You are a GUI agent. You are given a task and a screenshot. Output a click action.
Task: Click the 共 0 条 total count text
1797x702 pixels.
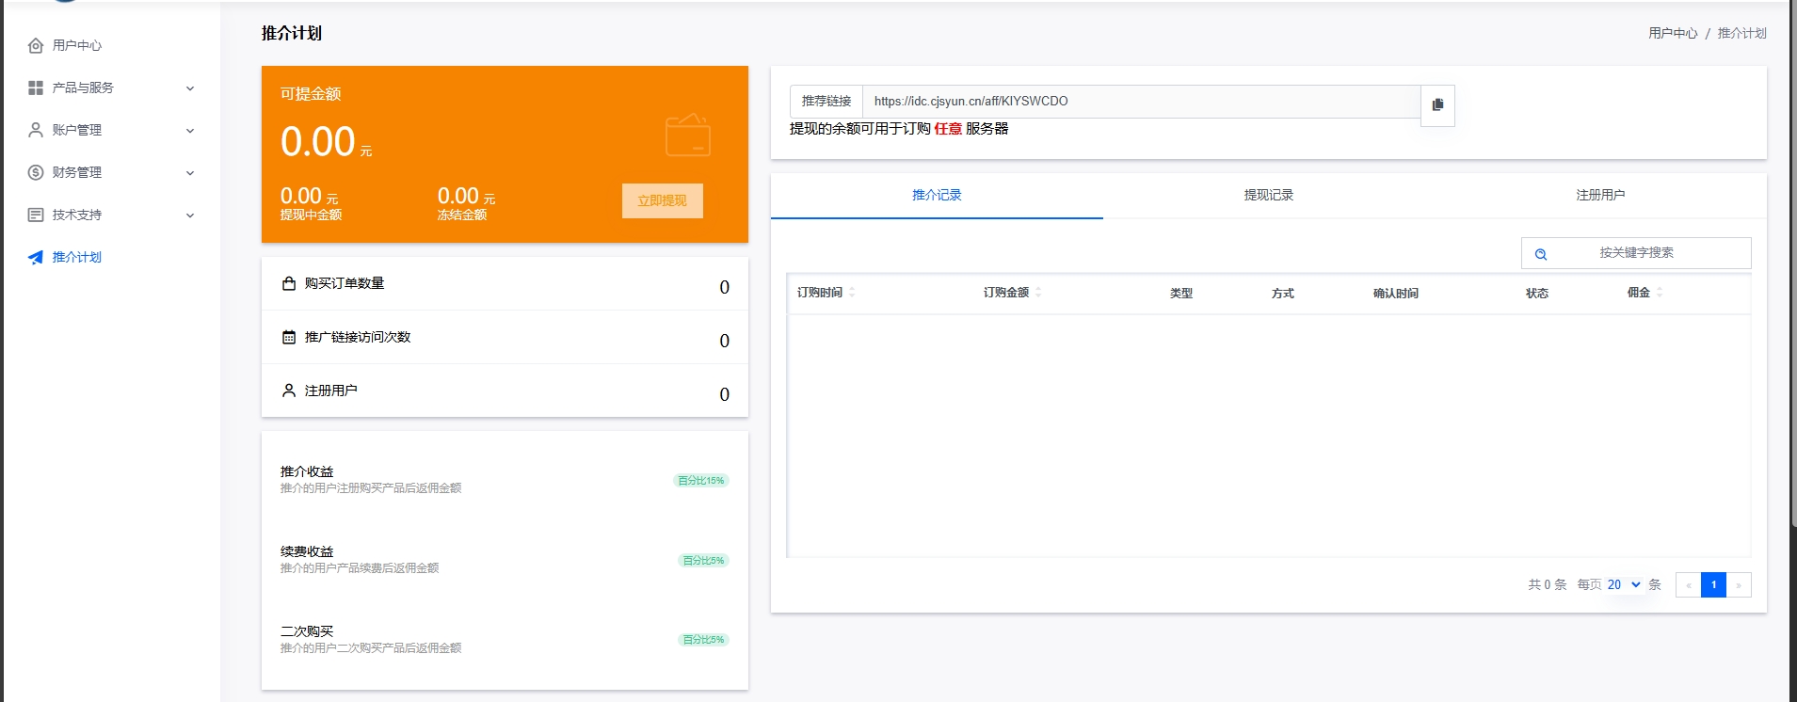[1548, 584]
